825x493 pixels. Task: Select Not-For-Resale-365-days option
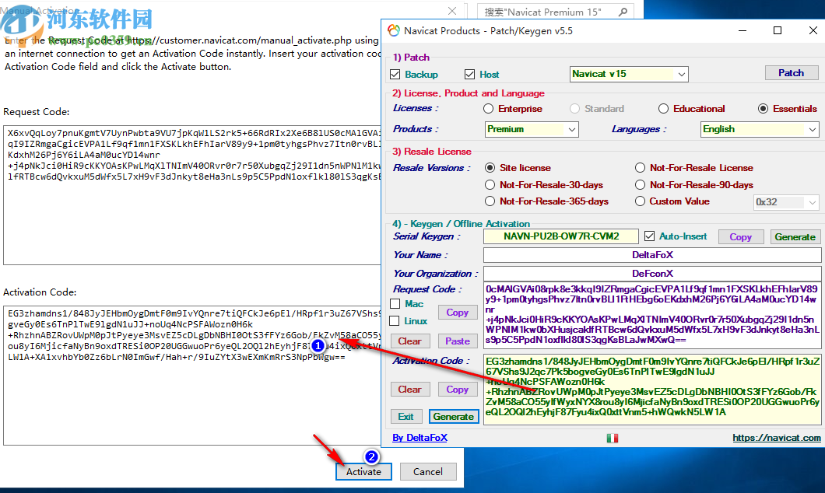[x=490, y=201]
